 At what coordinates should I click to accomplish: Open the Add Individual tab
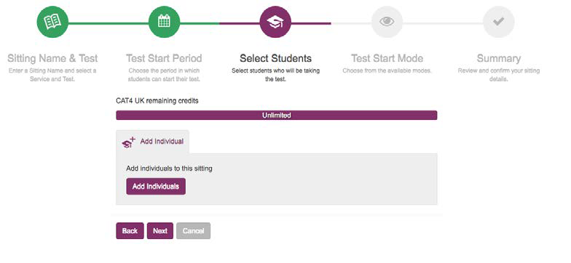coord(153,142)
